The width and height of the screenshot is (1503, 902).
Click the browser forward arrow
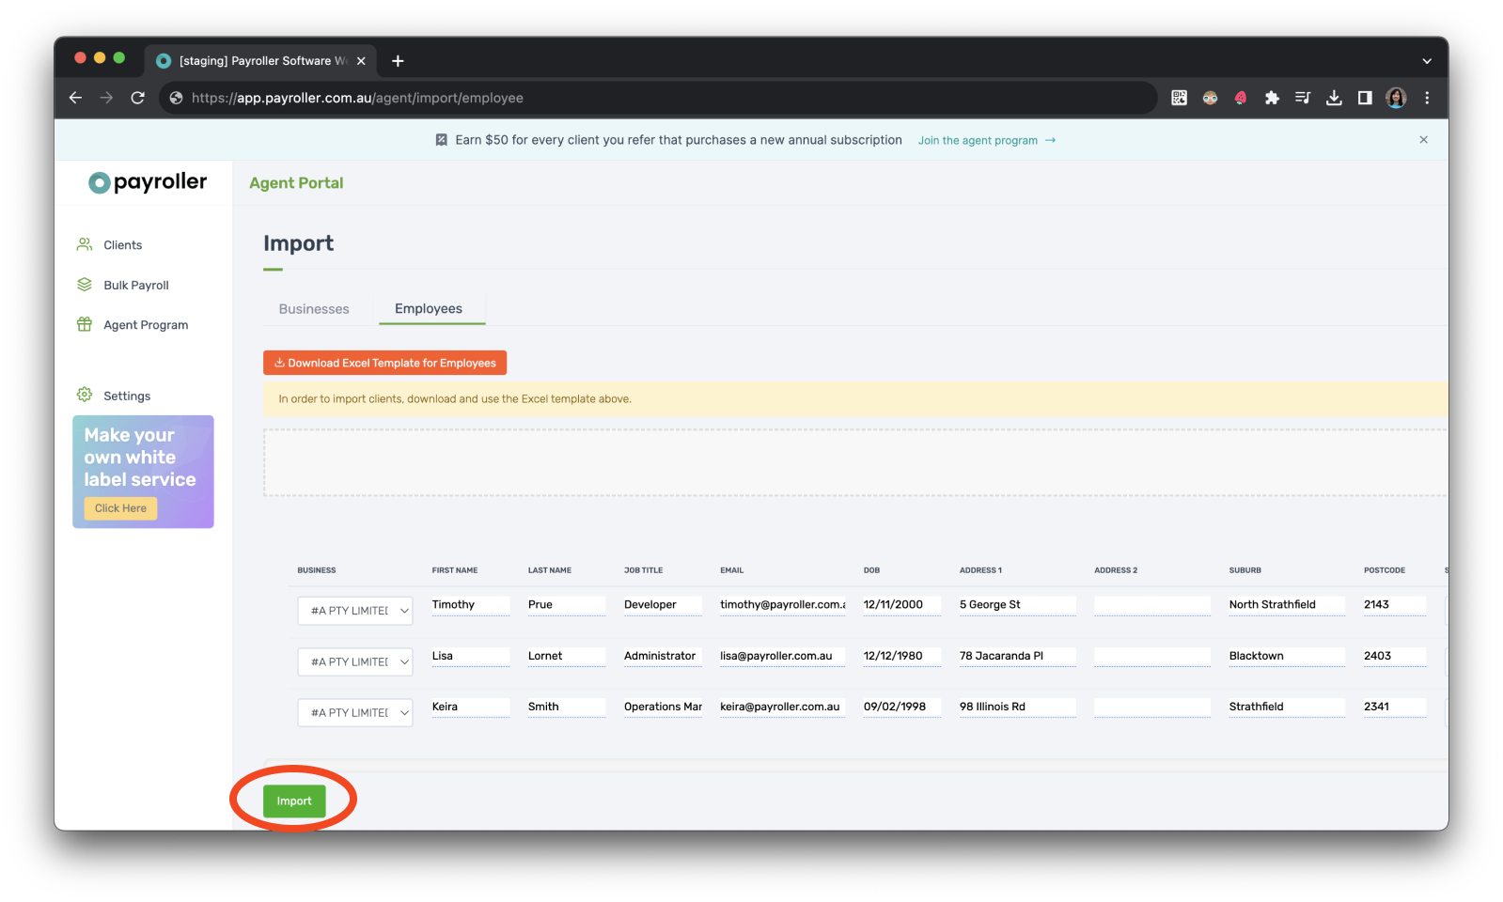[x=106, y=98]
